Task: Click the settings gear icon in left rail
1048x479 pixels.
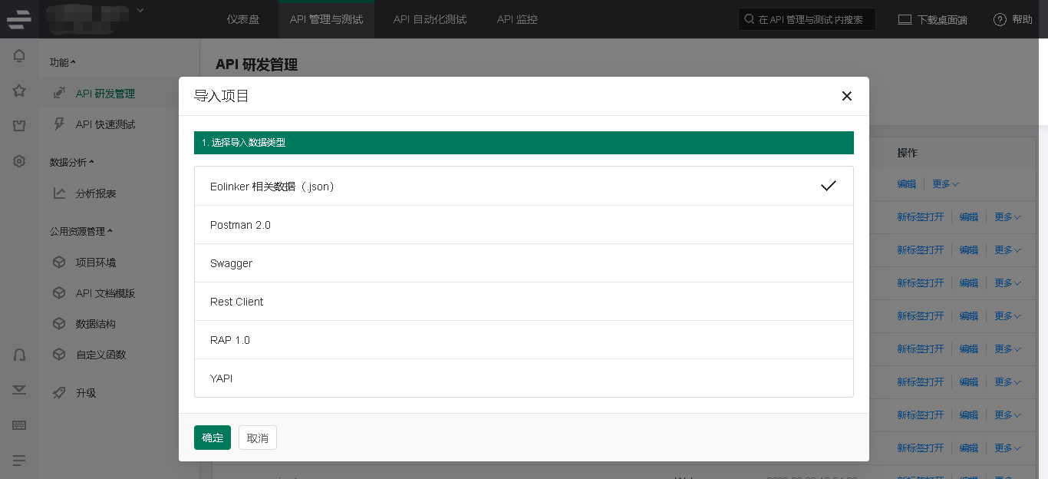Action: point(19,161)
